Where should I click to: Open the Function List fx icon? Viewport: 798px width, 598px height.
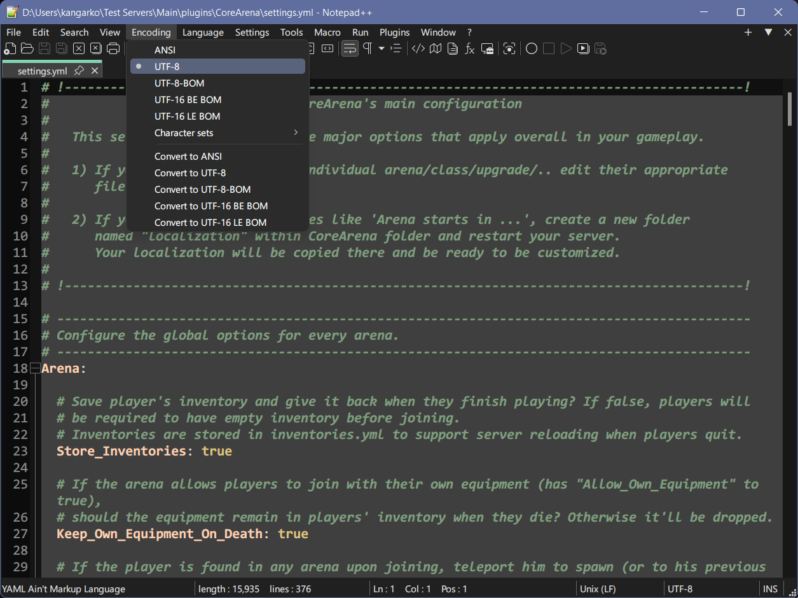coord(470,48)
